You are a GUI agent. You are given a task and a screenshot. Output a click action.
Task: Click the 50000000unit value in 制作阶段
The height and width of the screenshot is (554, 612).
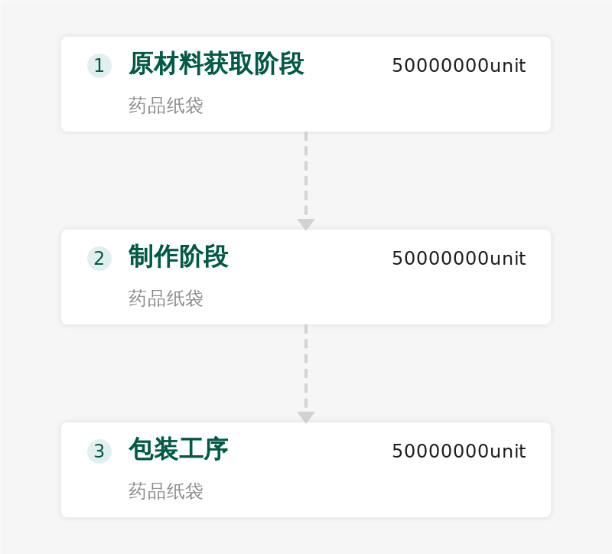click(x=458, y=259)
